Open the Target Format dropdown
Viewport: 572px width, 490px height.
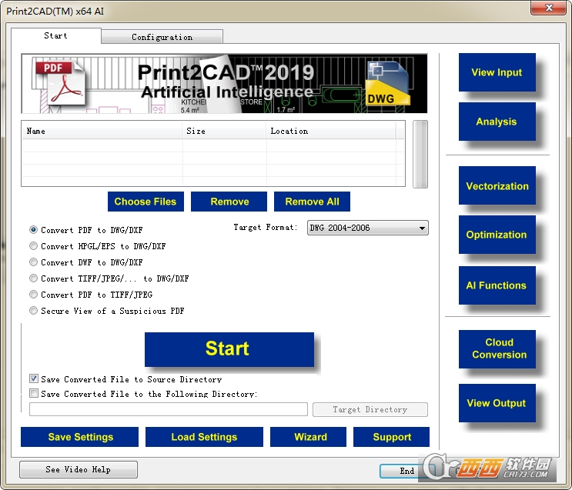pos(368,228)
